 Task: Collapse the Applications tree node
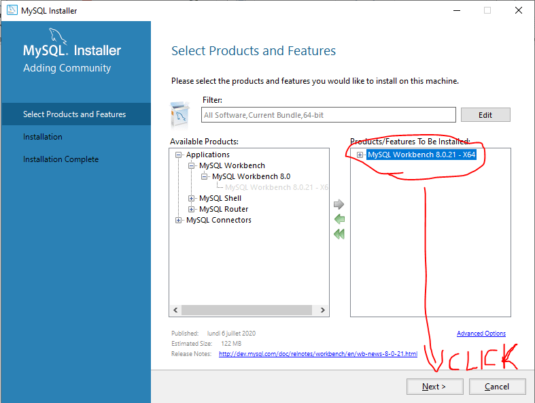[x=178, y=155]
